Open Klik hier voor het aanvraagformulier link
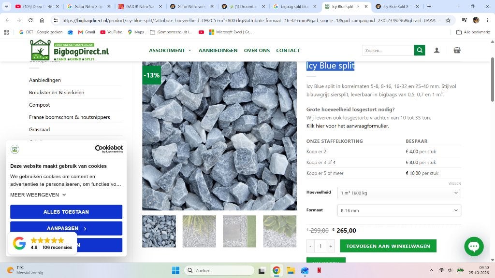This screenshot has height=278, width=495. click(x=348, y=126)
